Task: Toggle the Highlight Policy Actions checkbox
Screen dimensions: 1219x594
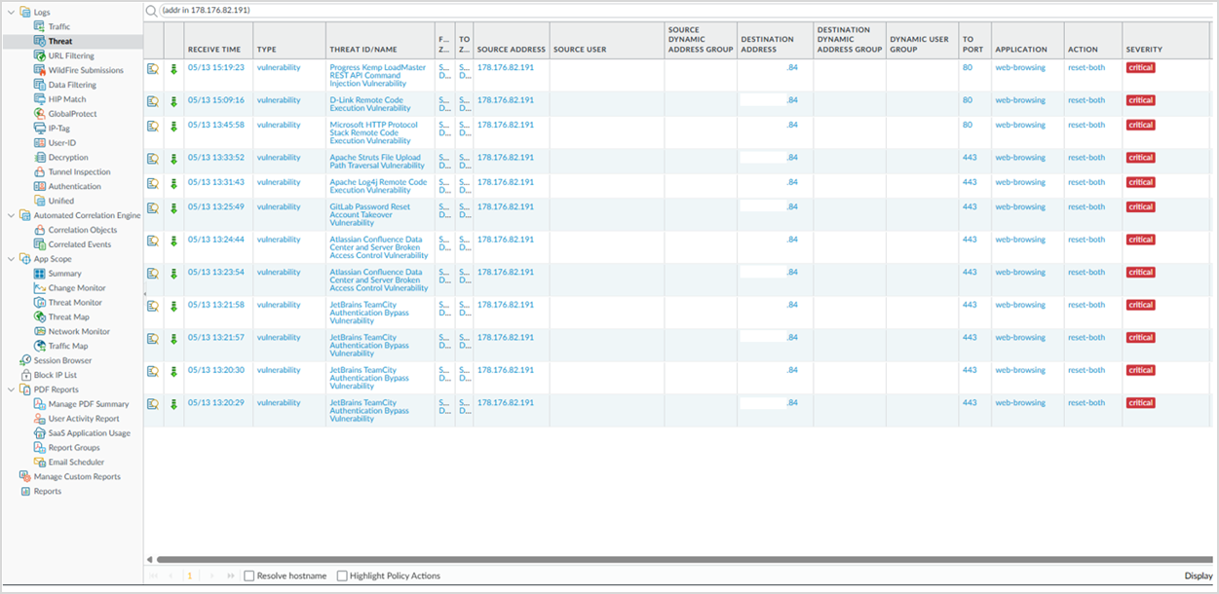Action: (x=342, y=576)
